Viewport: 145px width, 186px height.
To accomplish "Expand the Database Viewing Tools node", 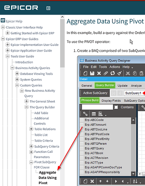I will (17, 73).
